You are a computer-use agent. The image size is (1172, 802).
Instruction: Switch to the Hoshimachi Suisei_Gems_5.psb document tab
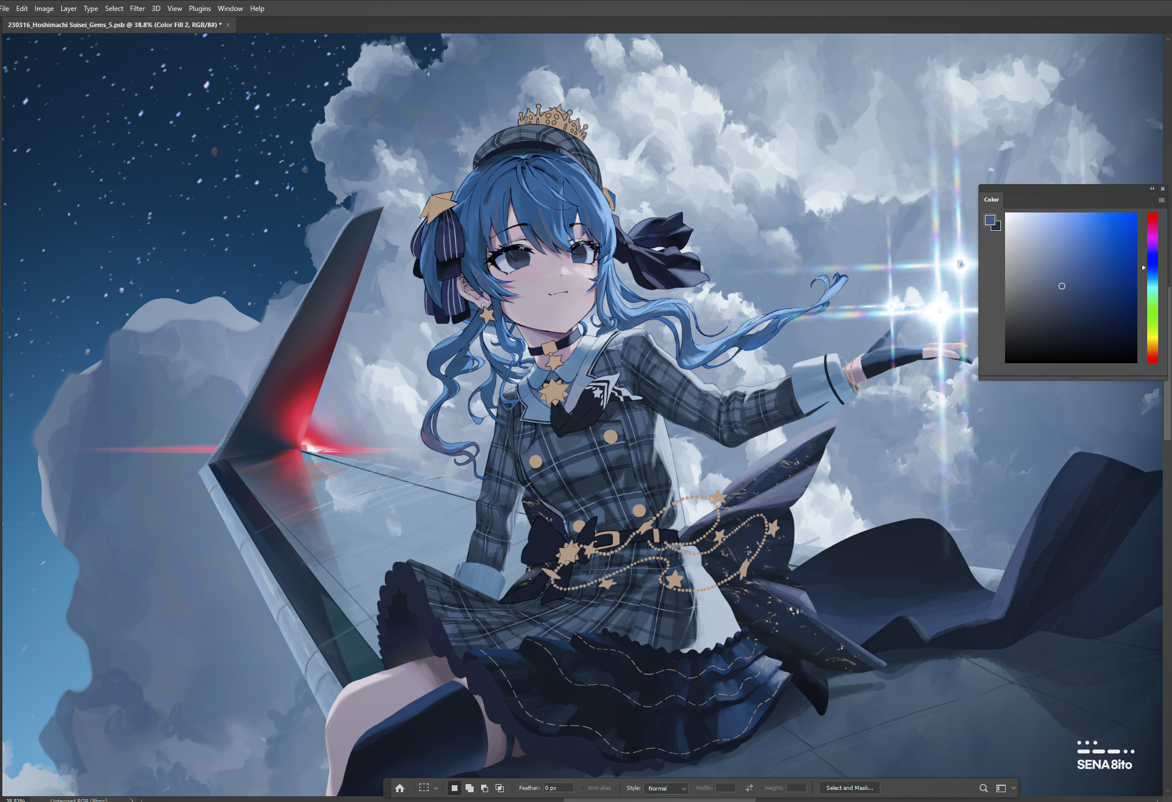click(x=114, y=25)
